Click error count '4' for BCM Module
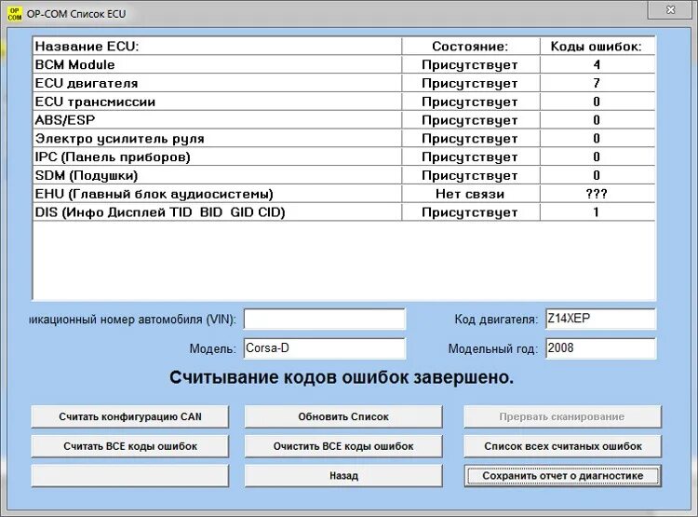 [597, 64]
